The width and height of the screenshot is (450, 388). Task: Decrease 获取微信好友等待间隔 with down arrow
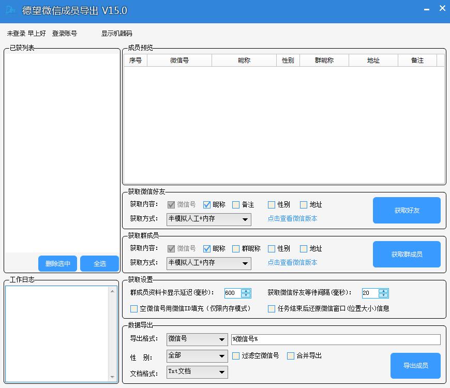click(383, 295)
